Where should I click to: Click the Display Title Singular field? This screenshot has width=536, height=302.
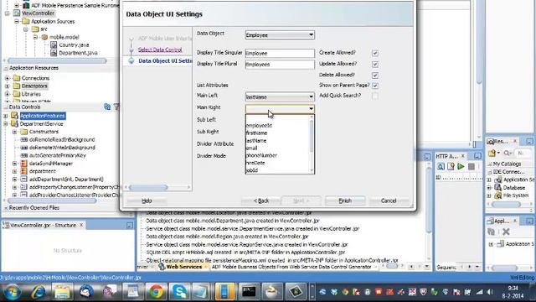click(x=280, y=53)
